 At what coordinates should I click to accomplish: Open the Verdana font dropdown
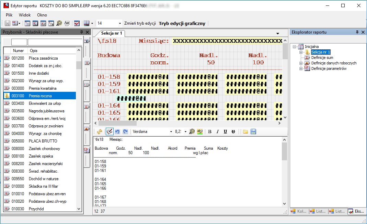(171, 132)
